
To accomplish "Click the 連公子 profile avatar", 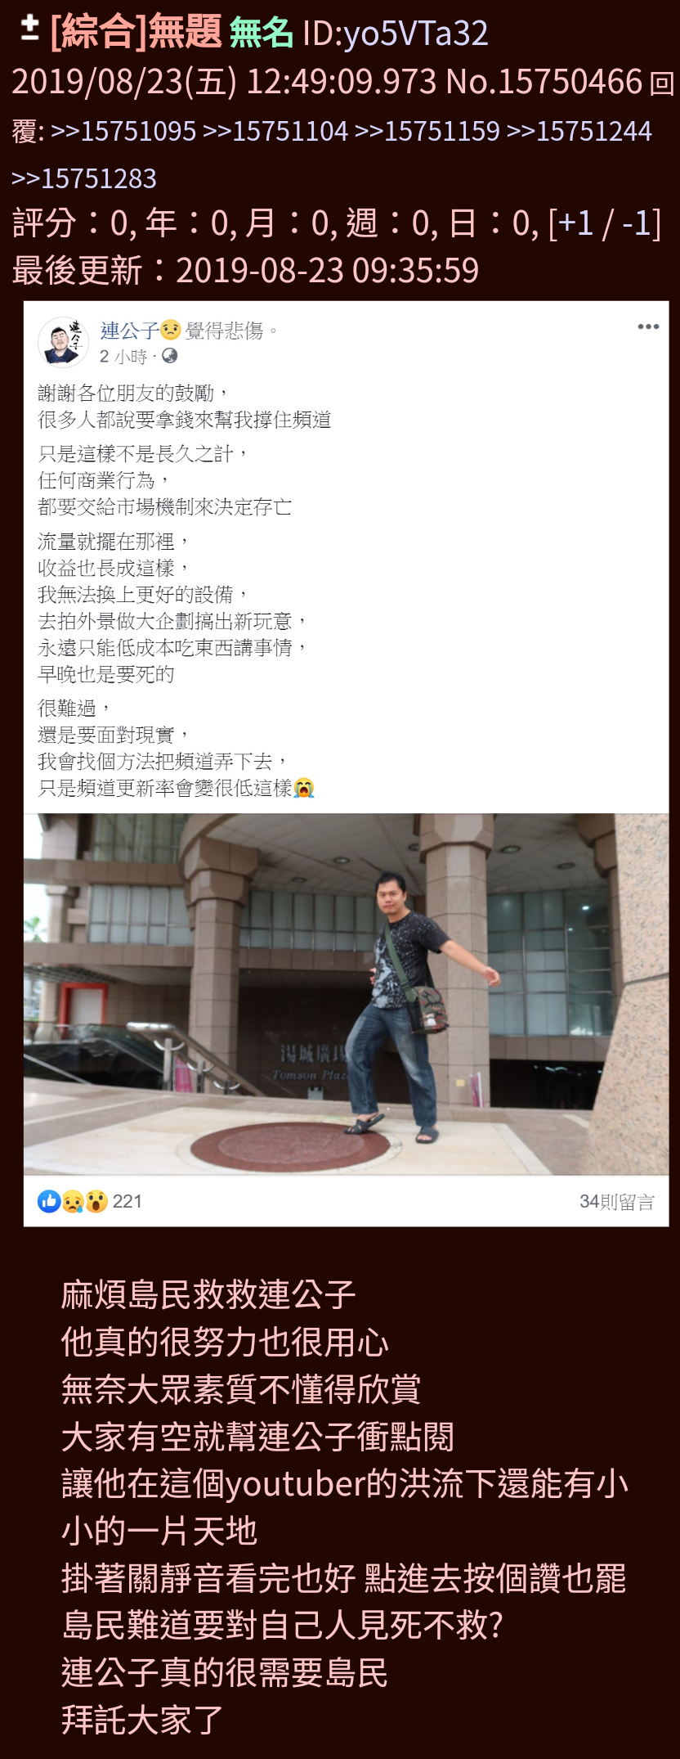I will coord(64,342).
